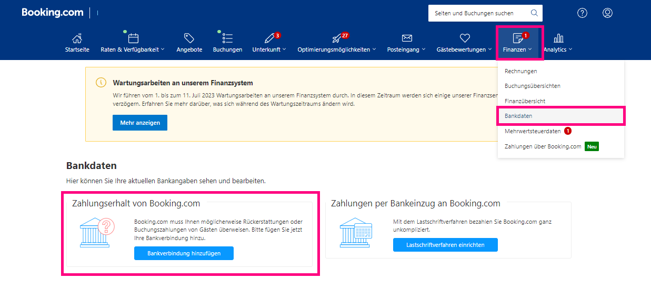The width and height of the screenshot is (651, 308).
Task: Click the Gästebewertungen heart icon
Action: pos(464,38)
